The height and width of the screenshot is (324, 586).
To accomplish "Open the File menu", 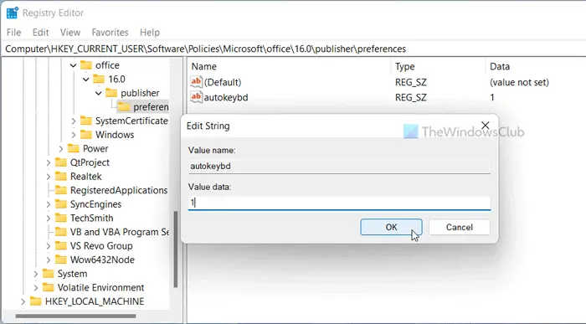I will tap(14, 33).
